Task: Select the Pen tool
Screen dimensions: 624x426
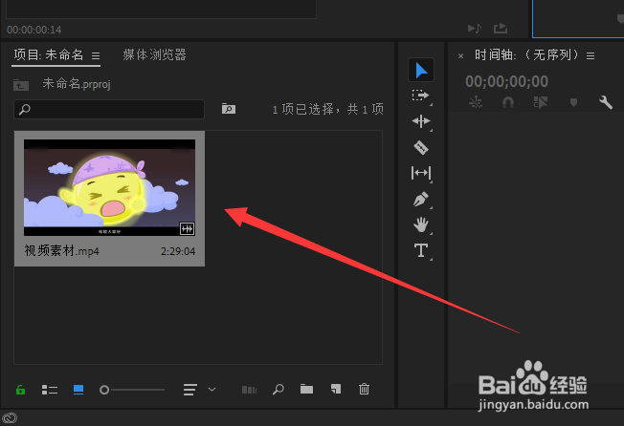Action: tap(421, 199)
